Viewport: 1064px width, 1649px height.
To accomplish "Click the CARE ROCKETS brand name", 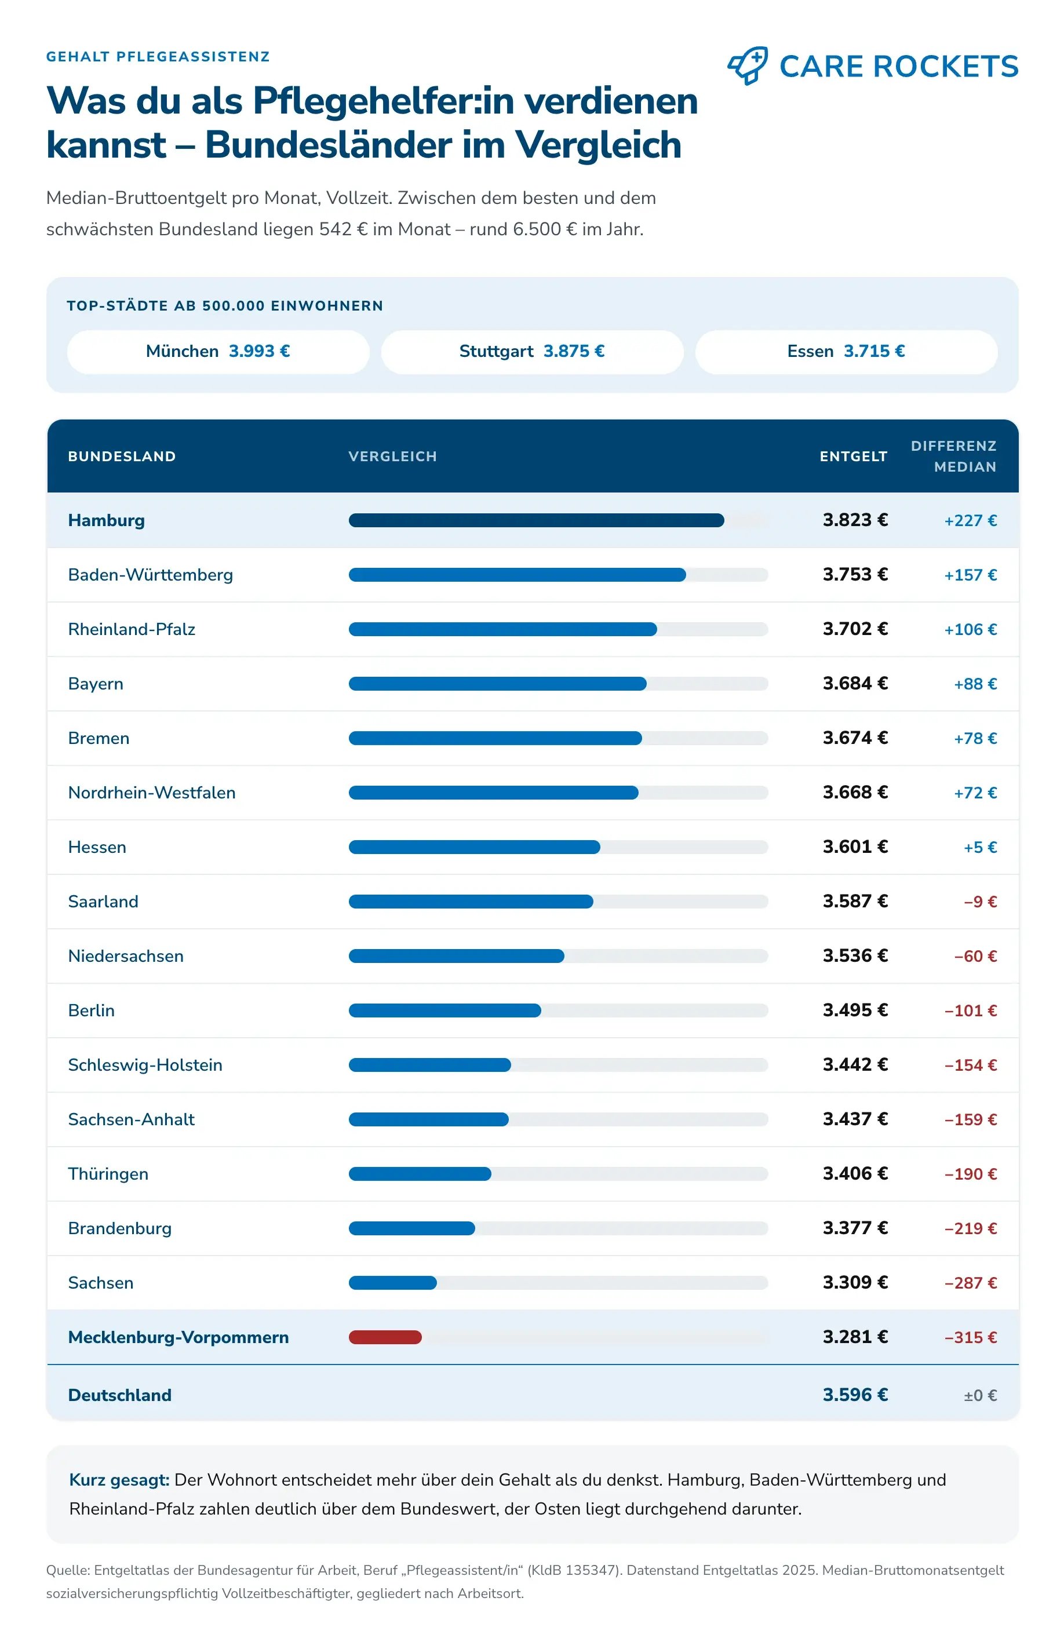I will pos(899,66).
